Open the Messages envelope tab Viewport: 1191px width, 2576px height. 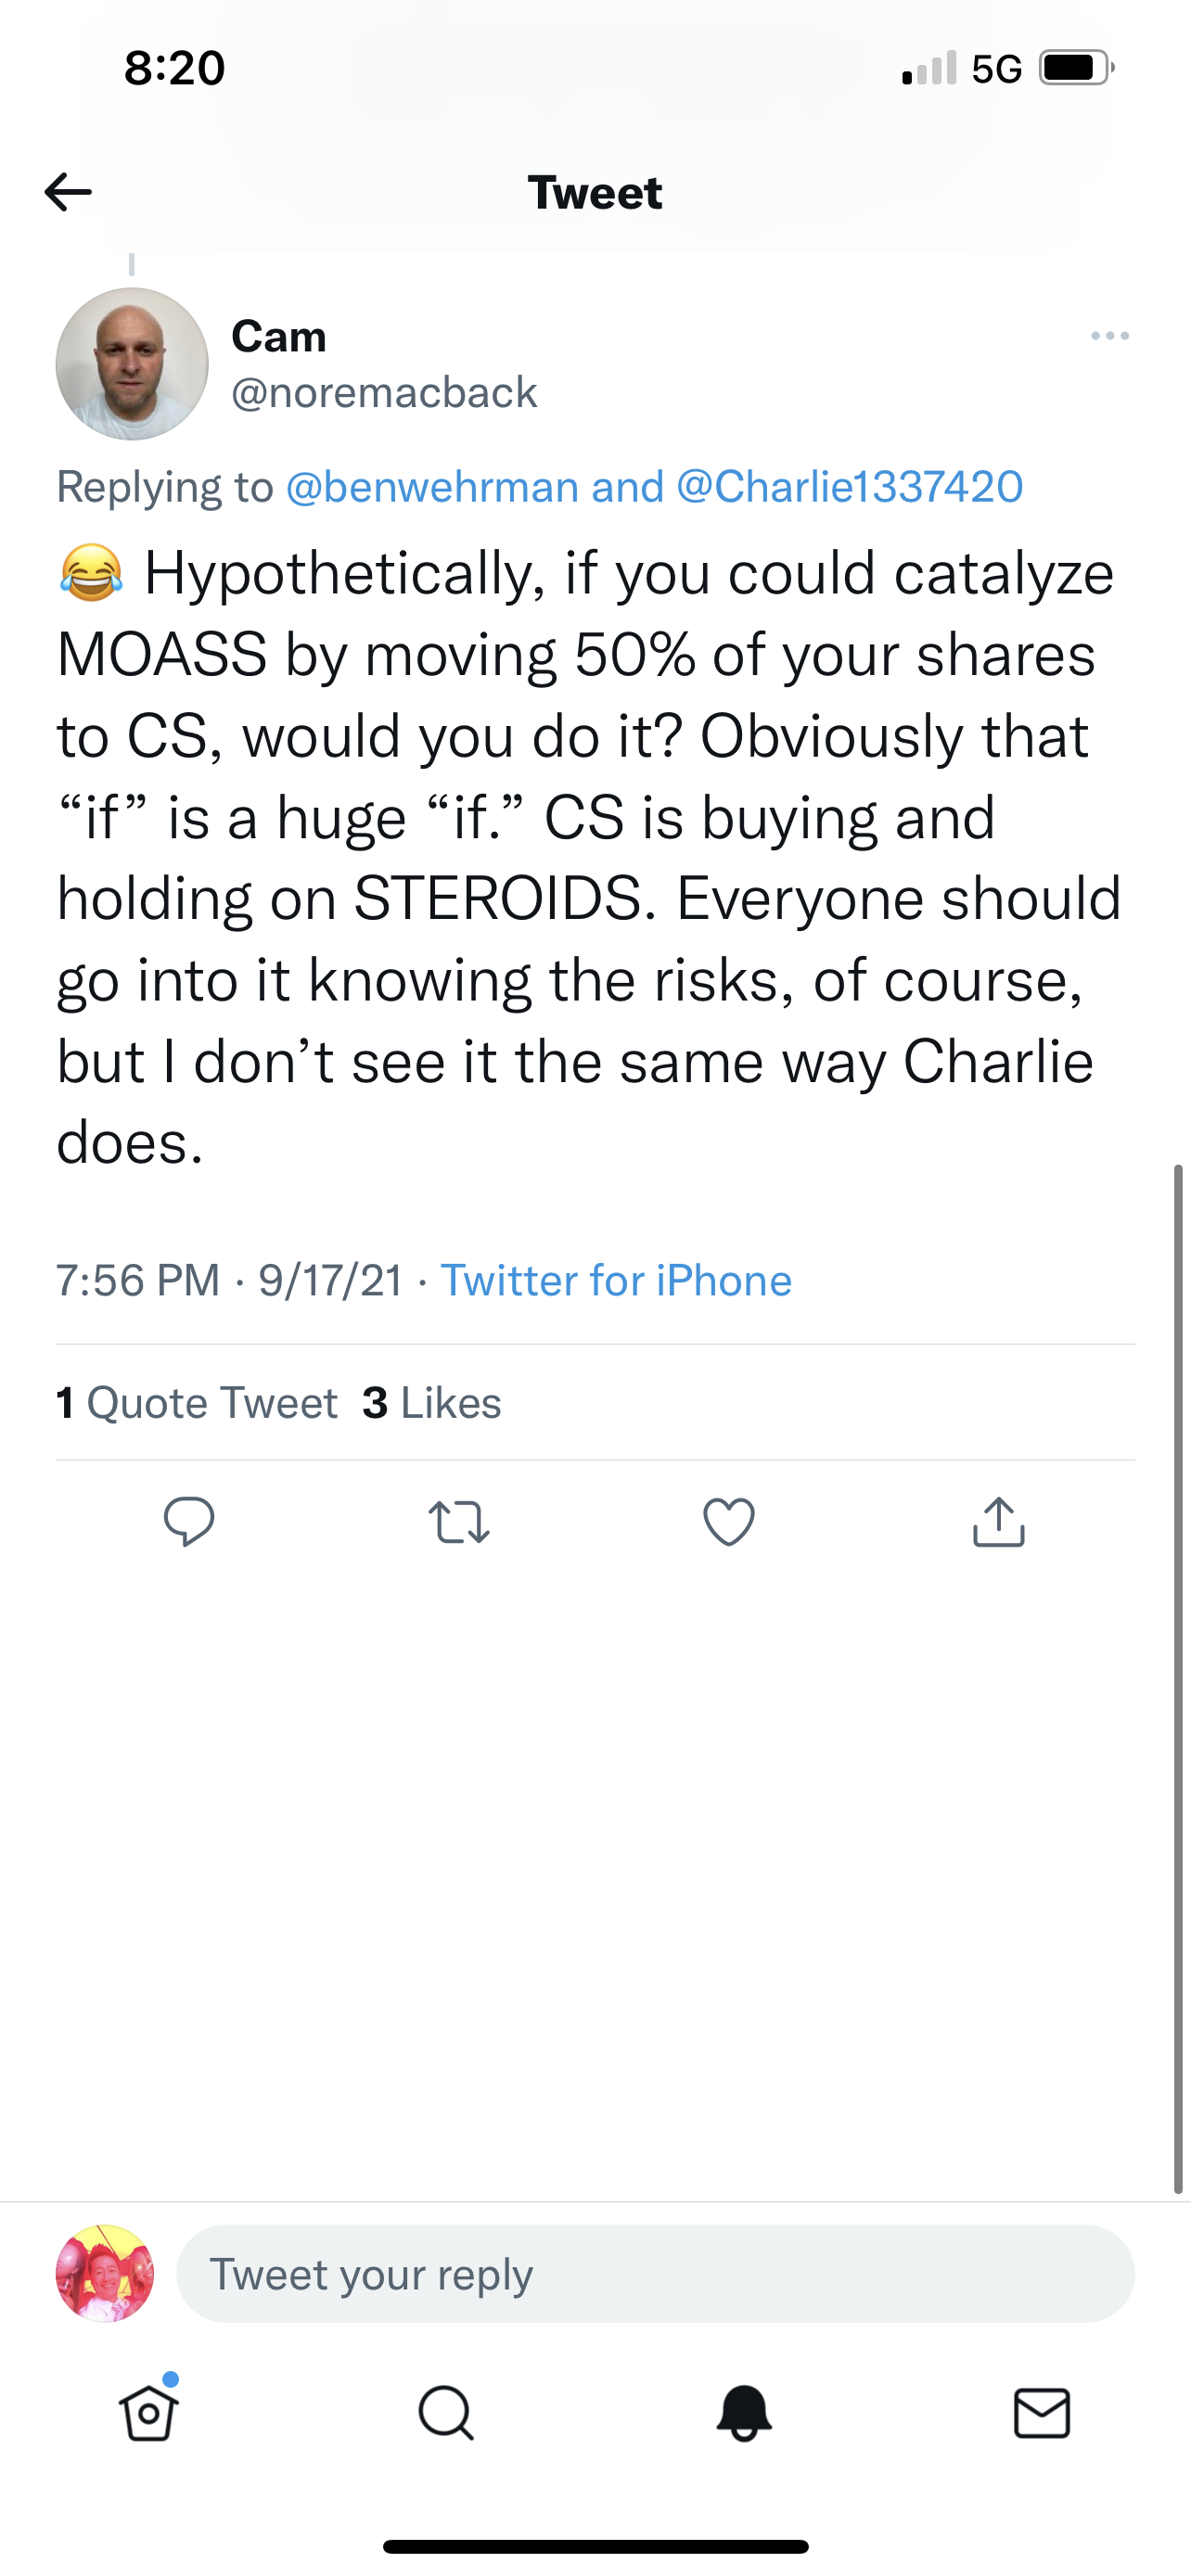(x=1042, y=2414)
